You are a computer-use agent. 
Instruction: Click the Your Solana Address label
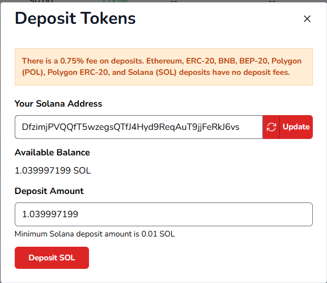point(58,104)
